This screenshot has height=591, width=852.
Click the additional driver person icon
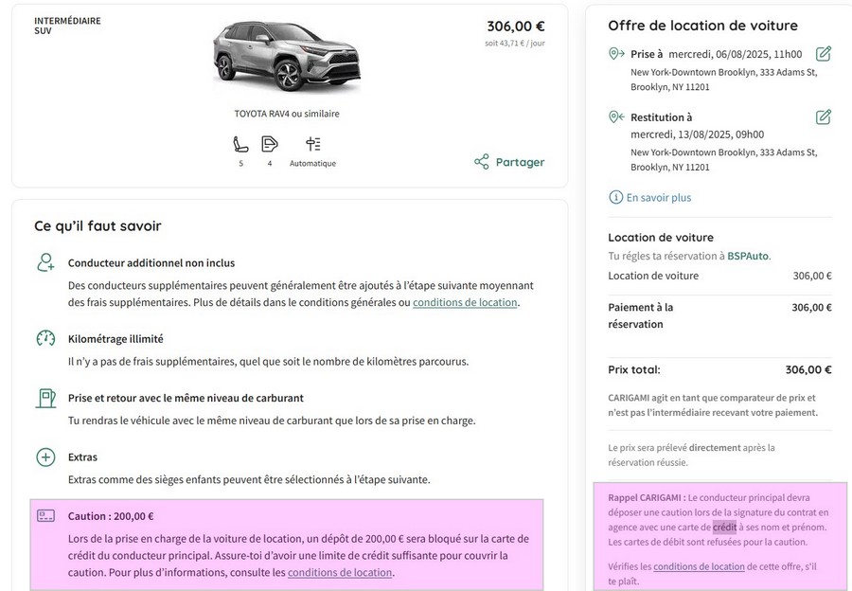(44, 260)
